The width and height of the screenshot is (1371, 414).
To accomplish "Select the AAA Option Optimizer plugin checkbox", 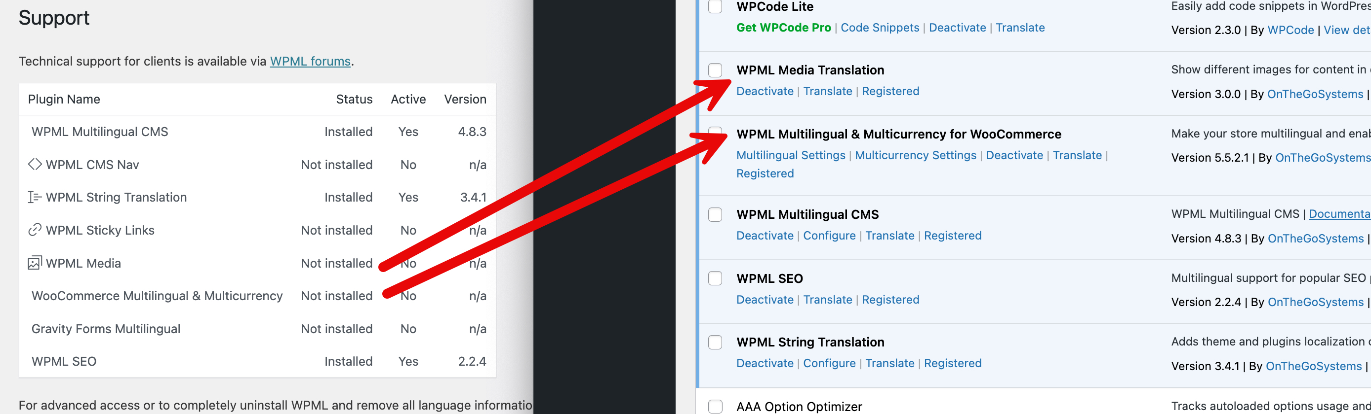I will (715, 407).
